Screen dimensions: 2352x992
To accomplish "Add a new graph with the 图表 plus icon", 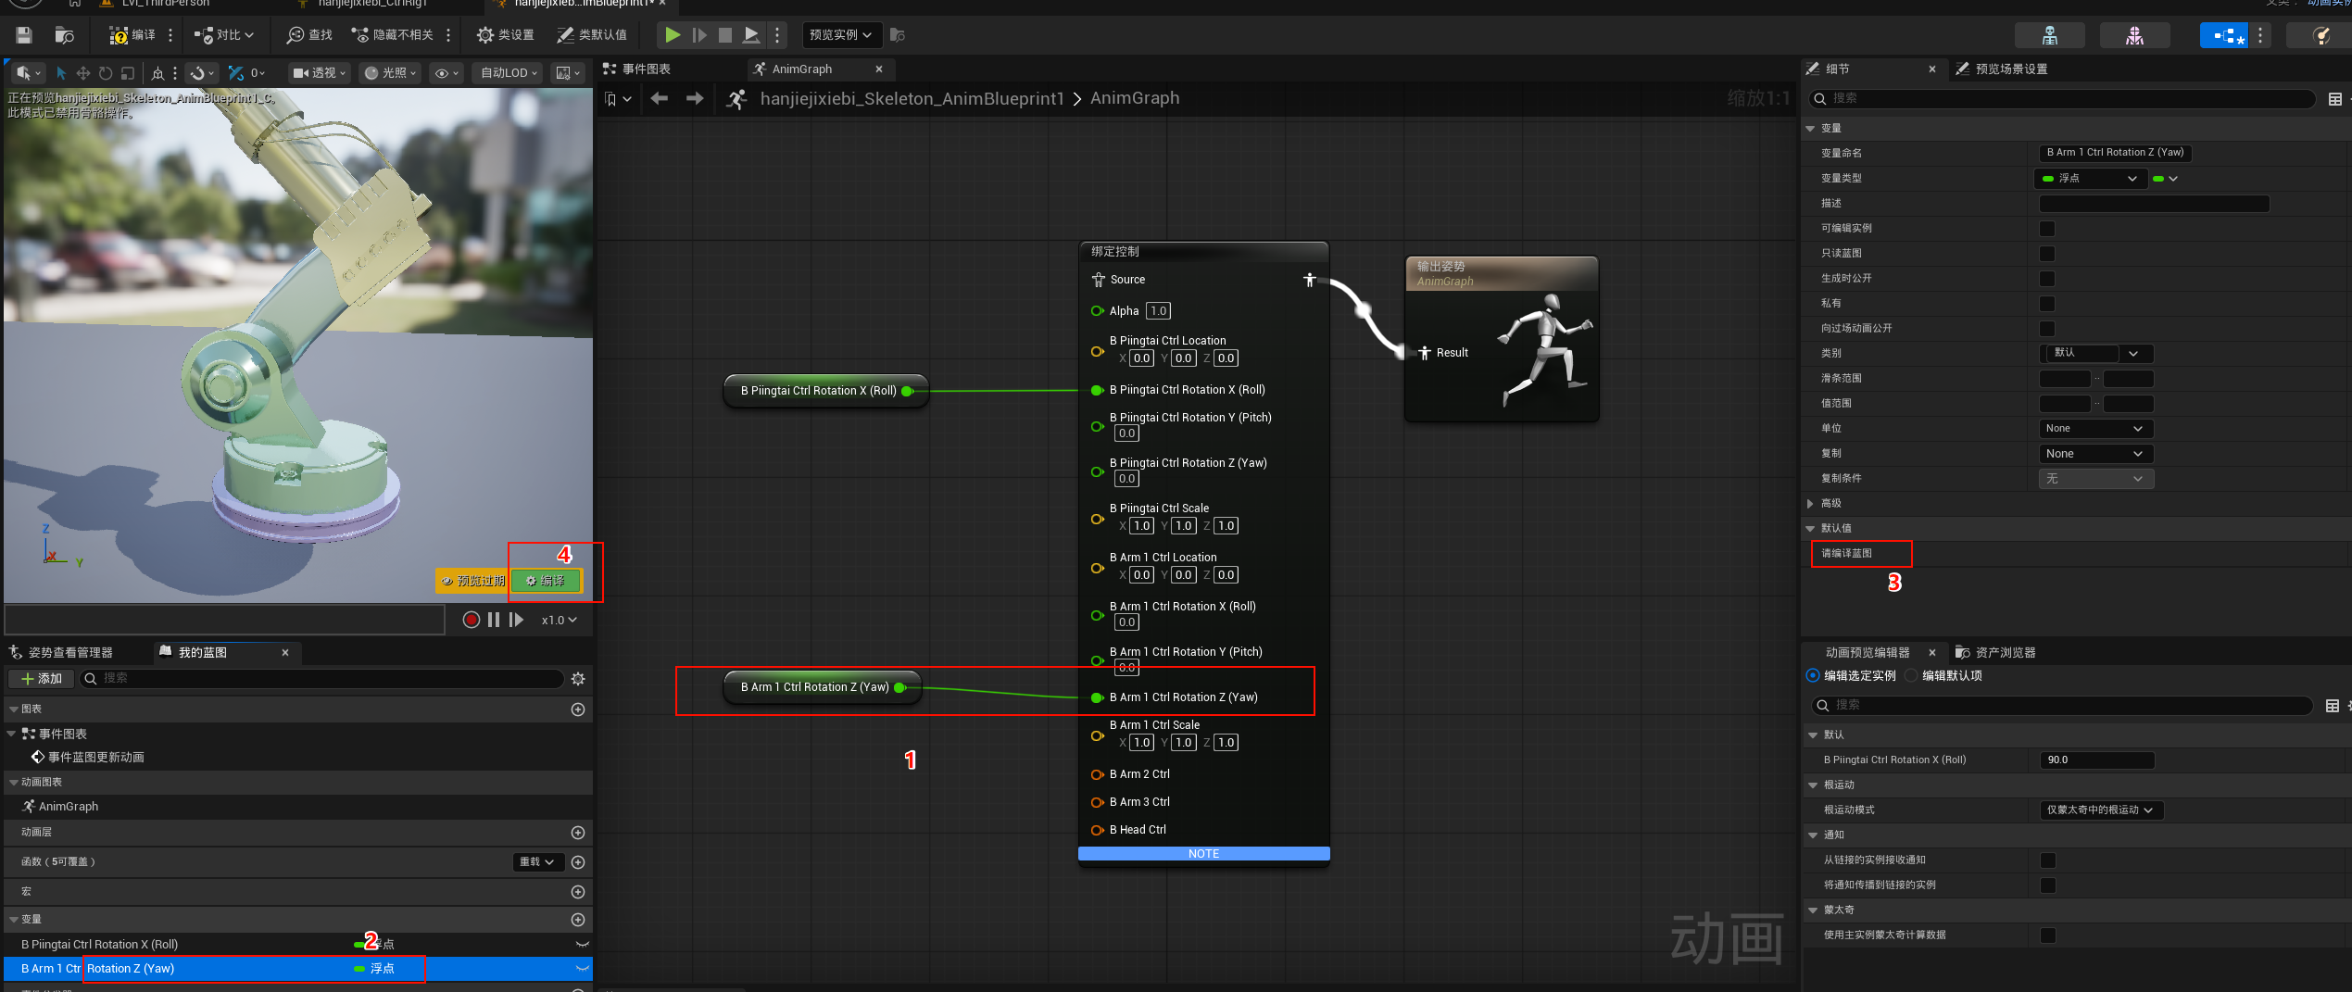I will point(578,709).
